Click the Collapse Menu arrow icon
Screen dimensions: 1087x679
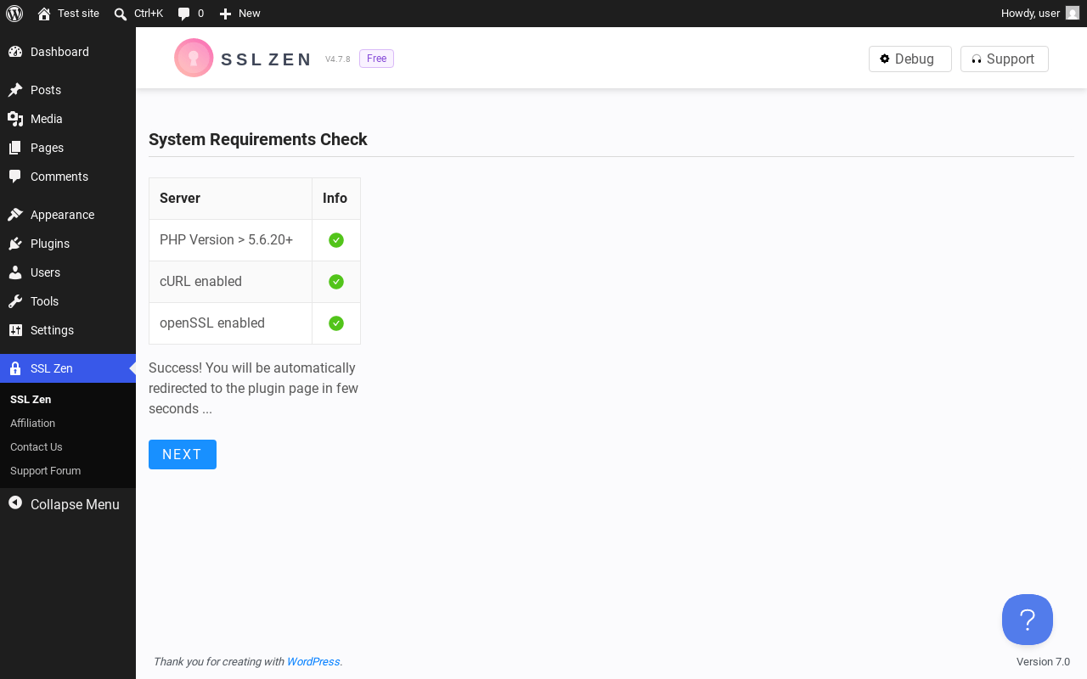(15, 503)
